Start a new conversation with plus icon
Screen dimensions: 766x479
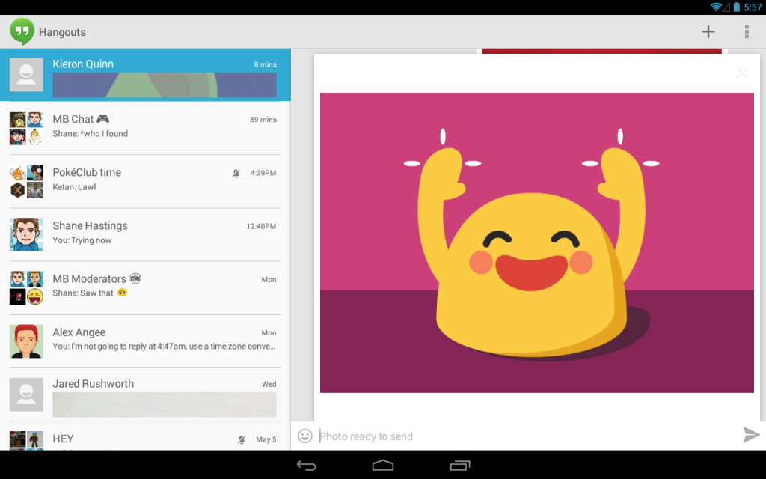708,31
